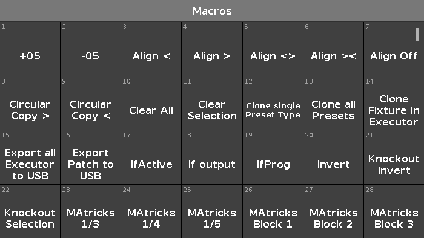Image resolution: width=424 pixels, height=238 pixels.
Task: Trigger the Align > macro
Action: coord(212,48)
